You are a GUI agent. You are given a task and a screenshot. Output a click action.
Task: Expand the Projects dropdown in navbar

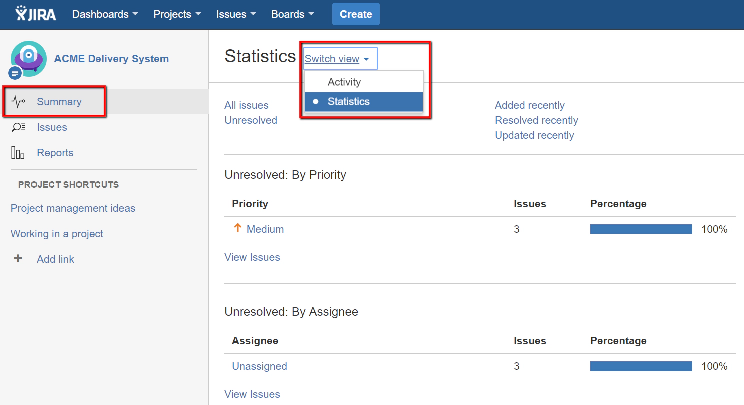click(x=177, y=14)
